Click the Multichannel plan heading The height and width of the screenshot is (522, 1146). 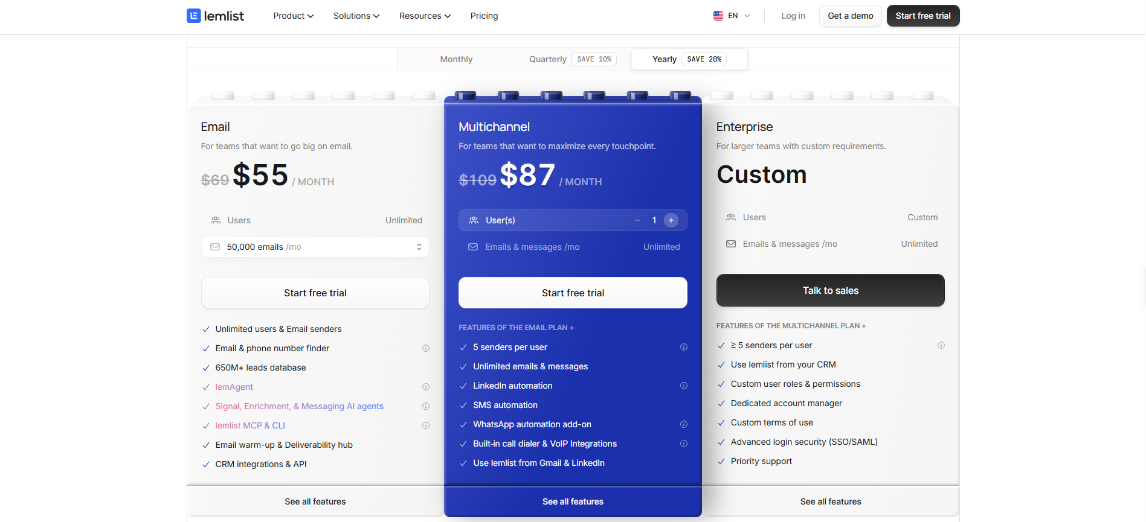tap(494, 127)
